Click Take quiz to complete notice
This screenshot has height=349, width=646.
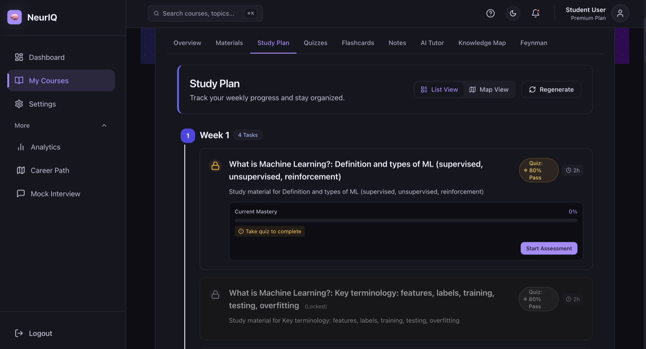pyautogui.click(x=270, y=231)
